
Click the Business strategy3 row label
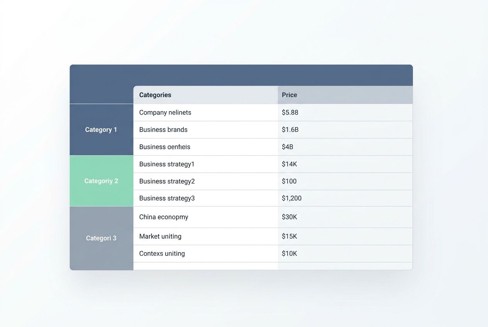point(167,198)
